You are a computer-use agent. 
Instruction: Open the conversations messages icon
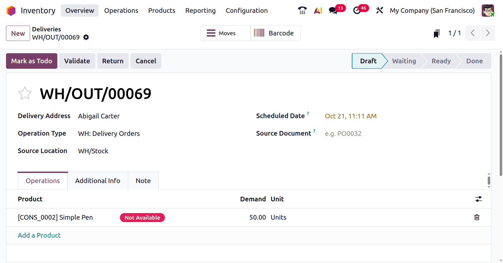[333, 11]
